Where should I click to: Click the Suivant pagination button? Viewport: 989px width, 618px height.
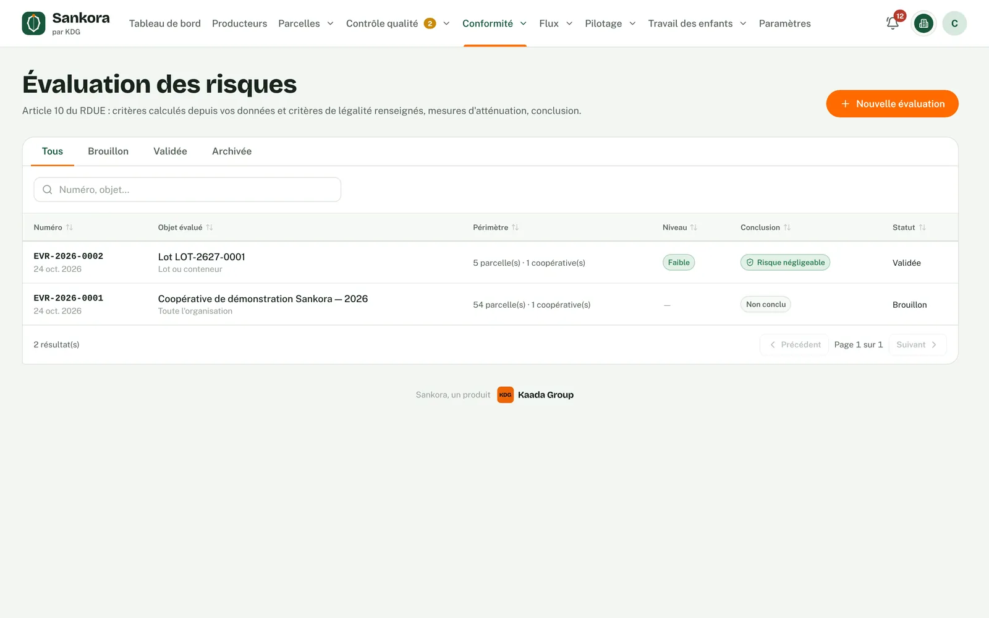[917, 345]
